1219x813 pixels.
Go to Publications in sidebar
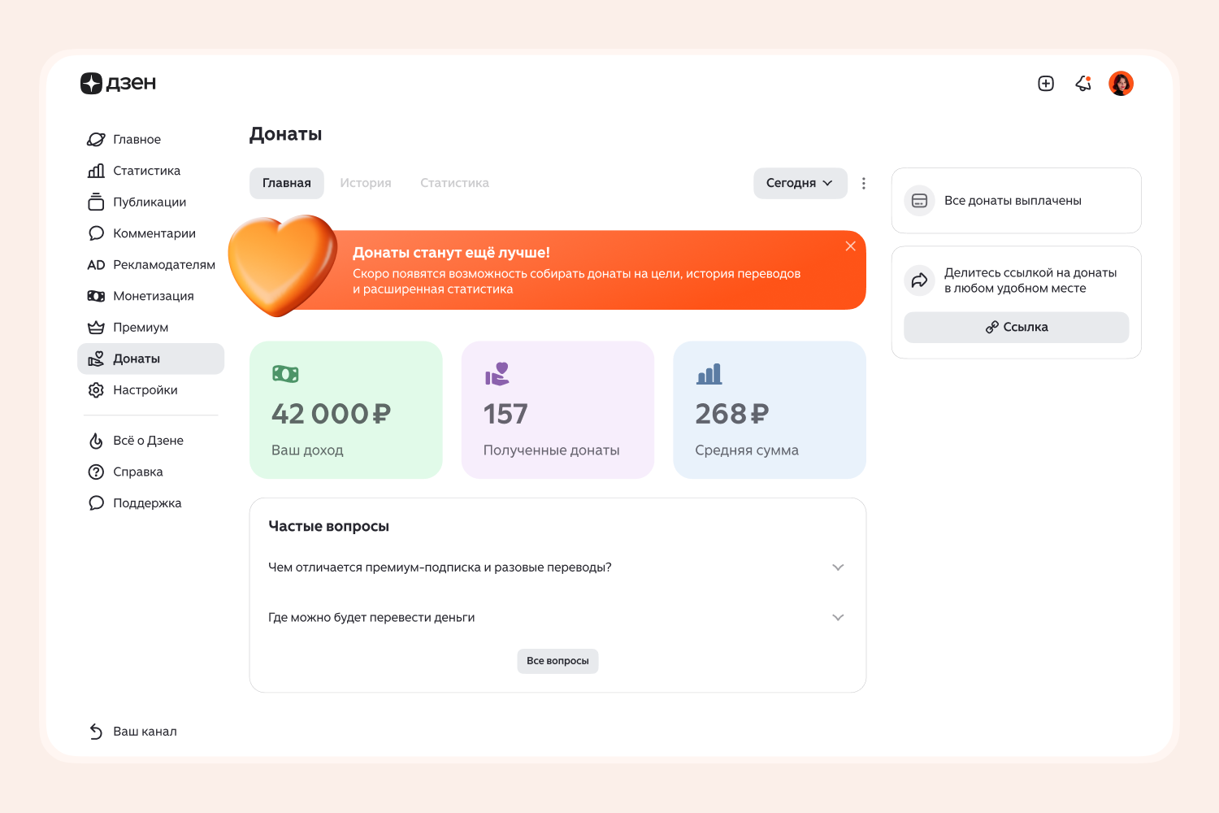(x=149, y=202)
